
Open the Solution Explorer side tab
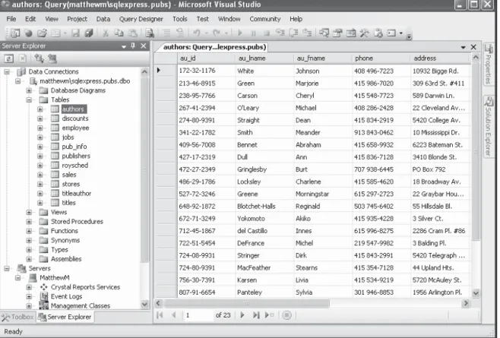pos(489,126)
